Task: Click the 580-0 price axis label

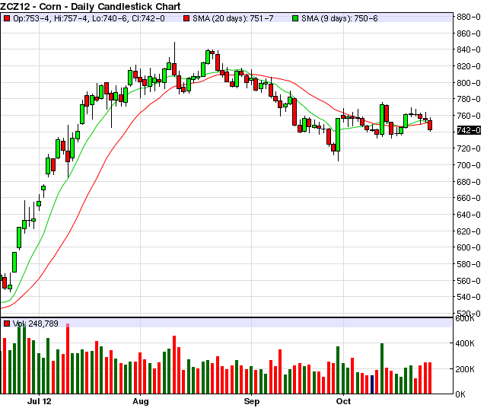Action: (x=469, y=264)
